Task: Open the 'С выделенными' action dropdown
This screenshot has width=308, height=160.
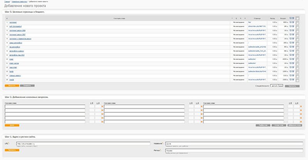Action: click(x=276, y=86)
